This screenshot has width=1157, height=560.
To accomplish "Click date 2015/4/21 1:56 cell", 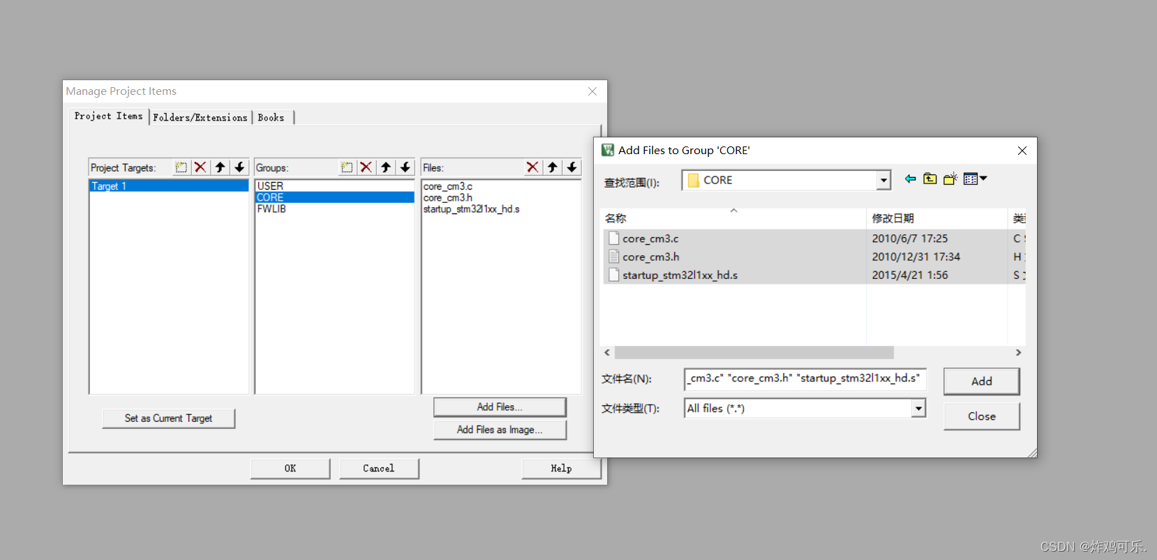I will pos(909,275).
